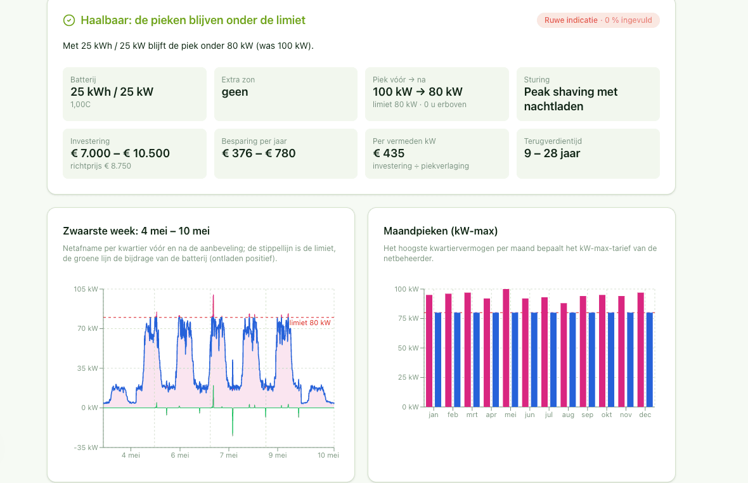The height and width of the screenshot is (483, 748).
Task: Click the Investering value '€ 7.000 – € 10.500'
Action: [x=120, y=153]
